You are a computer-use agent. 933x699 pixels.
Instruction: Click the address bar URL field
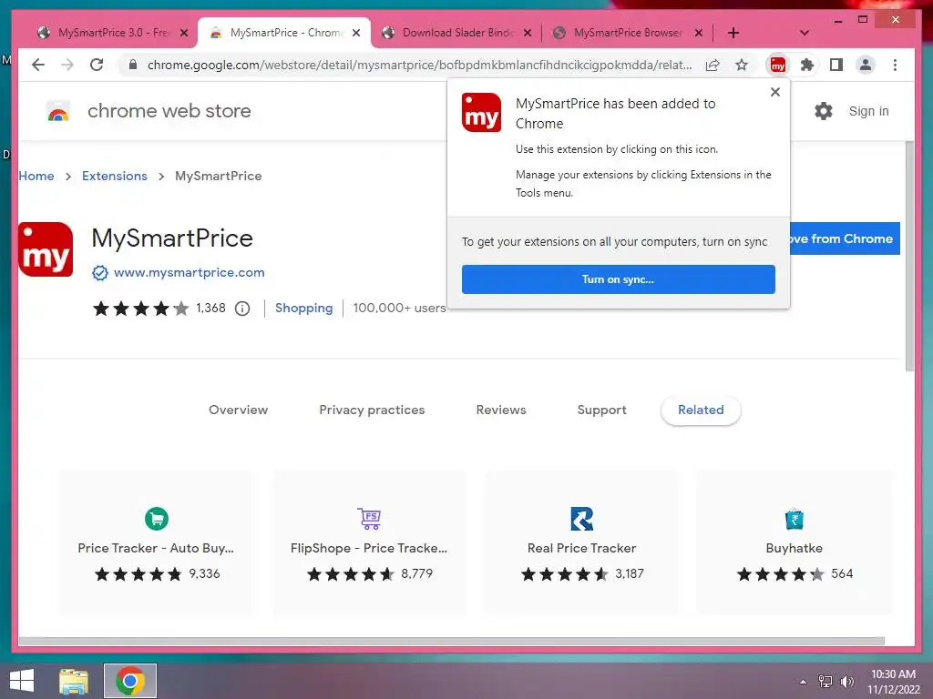(x=419, y=65)
